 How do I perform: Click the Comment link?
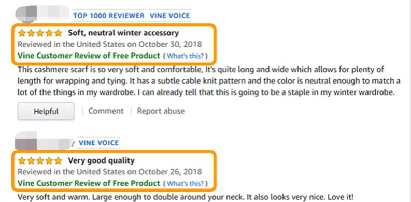tap(106, 111)
